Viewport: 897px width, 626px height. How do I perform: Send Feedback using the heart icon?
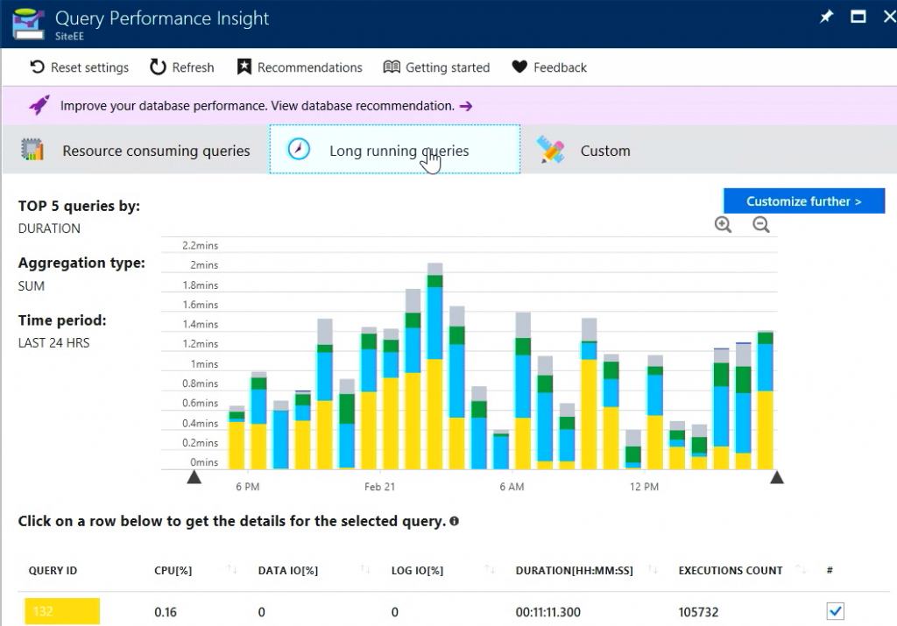point(519,67)
